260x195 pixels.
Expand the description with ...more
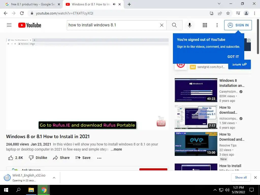coord(116,149)
